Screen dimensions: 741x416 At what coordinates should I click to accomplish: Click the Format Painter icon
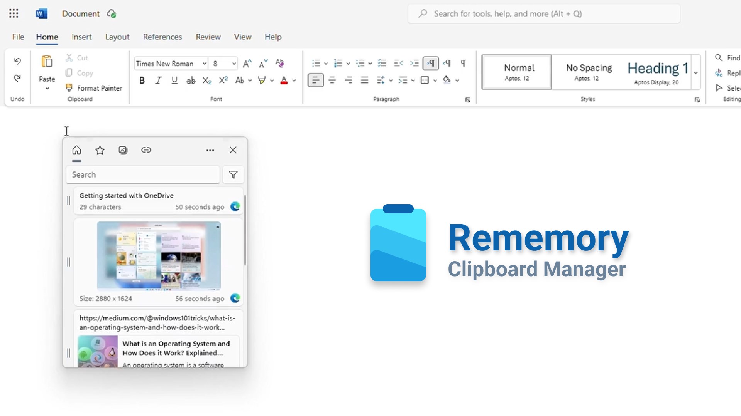[x=69, y=88]
